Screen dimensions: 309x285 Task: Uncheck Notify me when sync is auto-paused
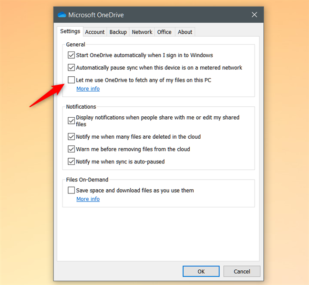(71, 162)
